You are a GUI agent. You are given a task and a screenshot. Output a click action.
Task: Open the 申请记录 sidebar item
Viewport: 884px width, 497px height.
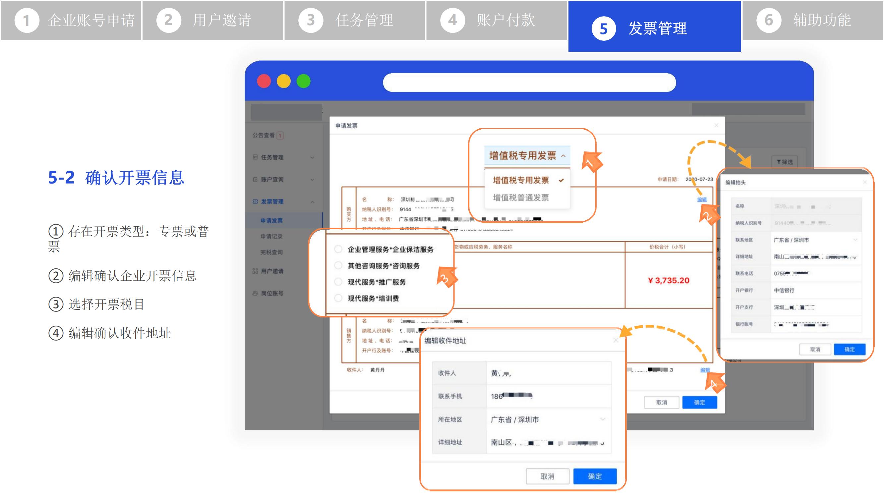coord(271,236)
